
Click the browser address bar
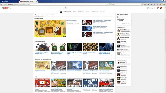pos(55,4)
